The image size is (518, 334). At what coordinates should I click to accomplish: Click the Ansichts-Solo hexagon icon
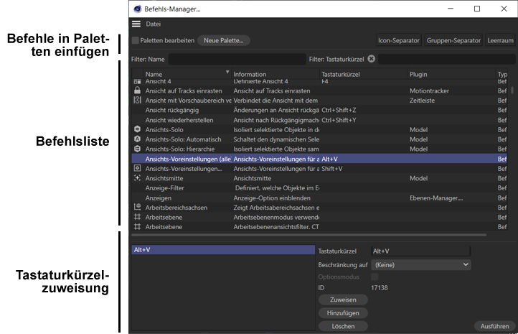click(137, 129)
